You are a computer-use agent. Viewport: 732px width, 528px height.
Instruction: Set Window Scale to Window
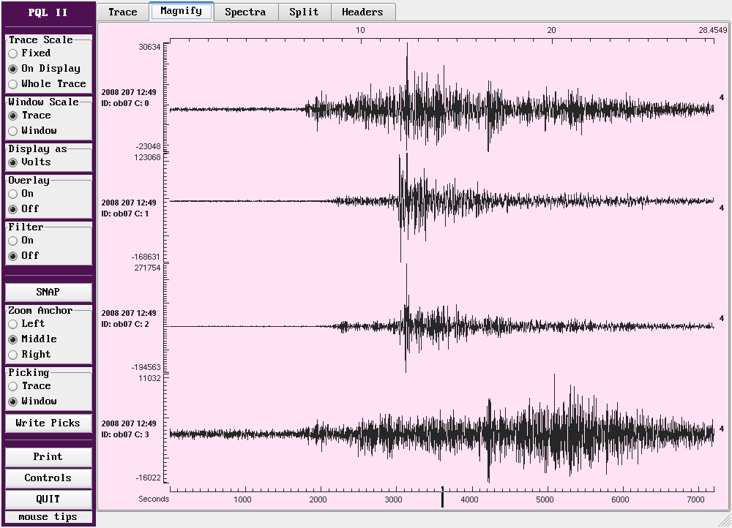[x=13, y=131]
